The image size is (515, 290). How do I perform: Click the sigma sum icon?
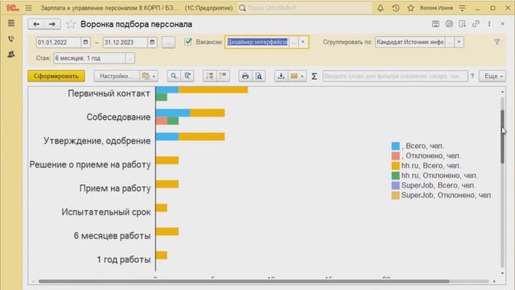point(315,77)
